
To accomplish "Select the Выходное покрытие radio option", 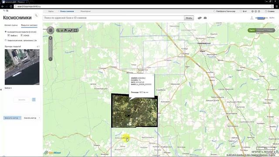I will [6, 32].
